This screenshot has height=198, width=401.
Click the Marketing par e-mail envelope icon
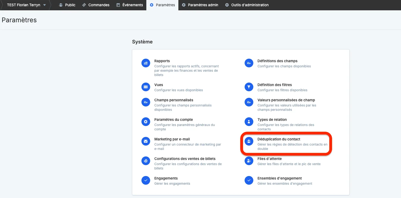coord(146,141)
